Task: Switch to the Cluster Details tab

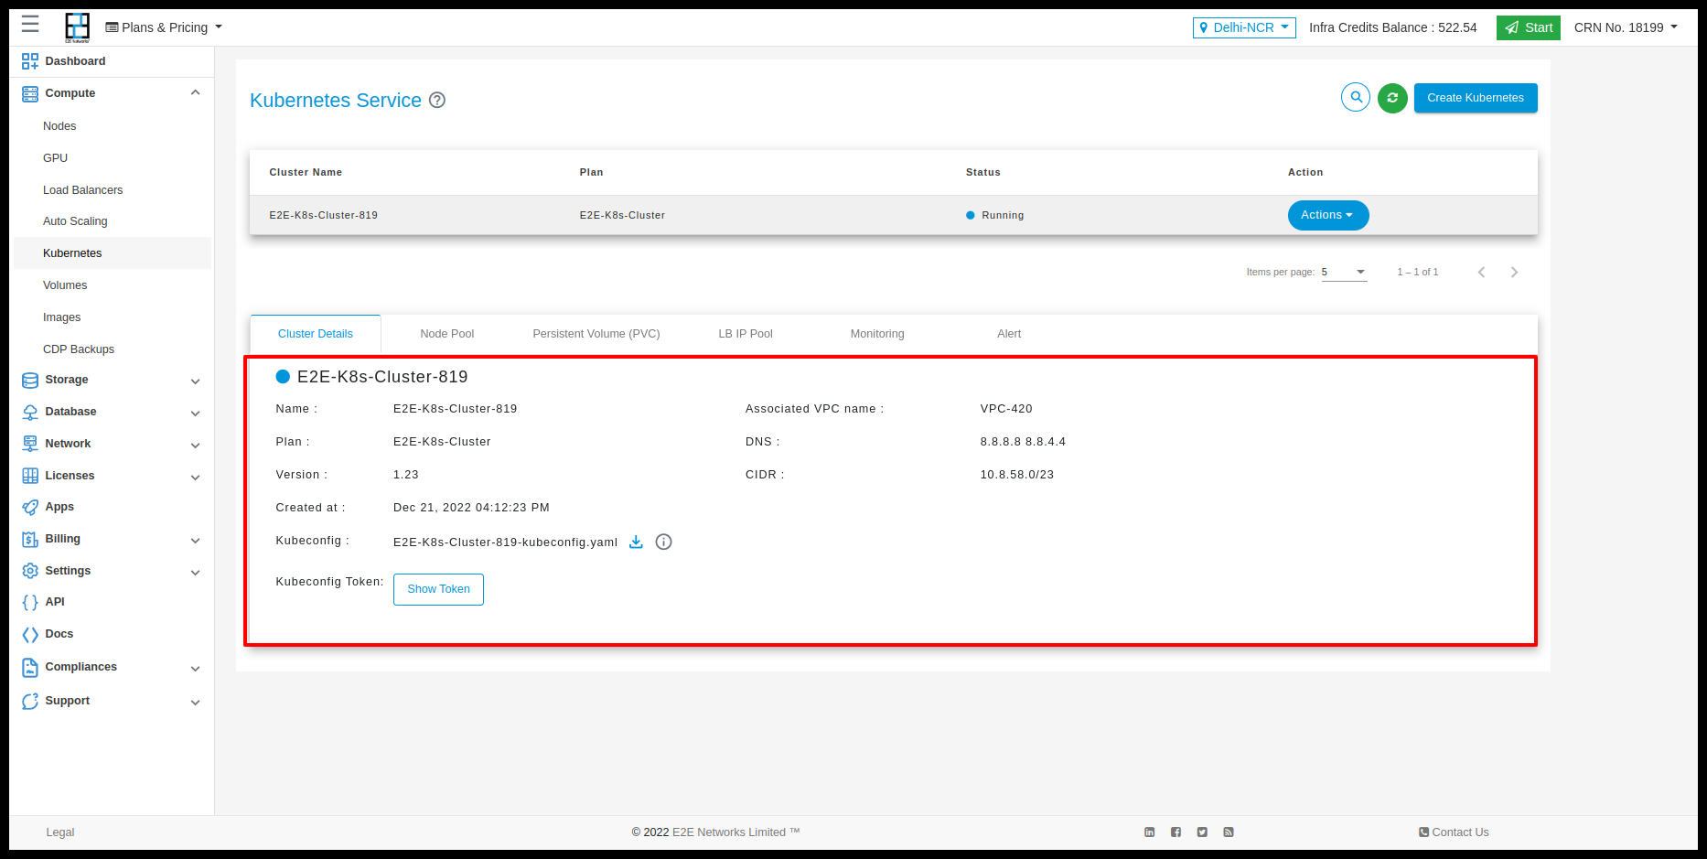Action: [316, 334]
